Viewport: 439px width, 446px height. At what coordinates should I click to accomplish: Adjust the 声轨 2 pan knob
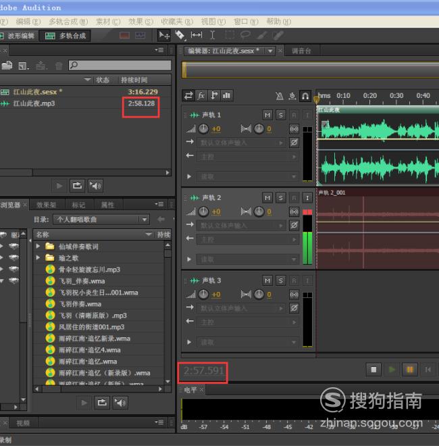tap(259, 212)
